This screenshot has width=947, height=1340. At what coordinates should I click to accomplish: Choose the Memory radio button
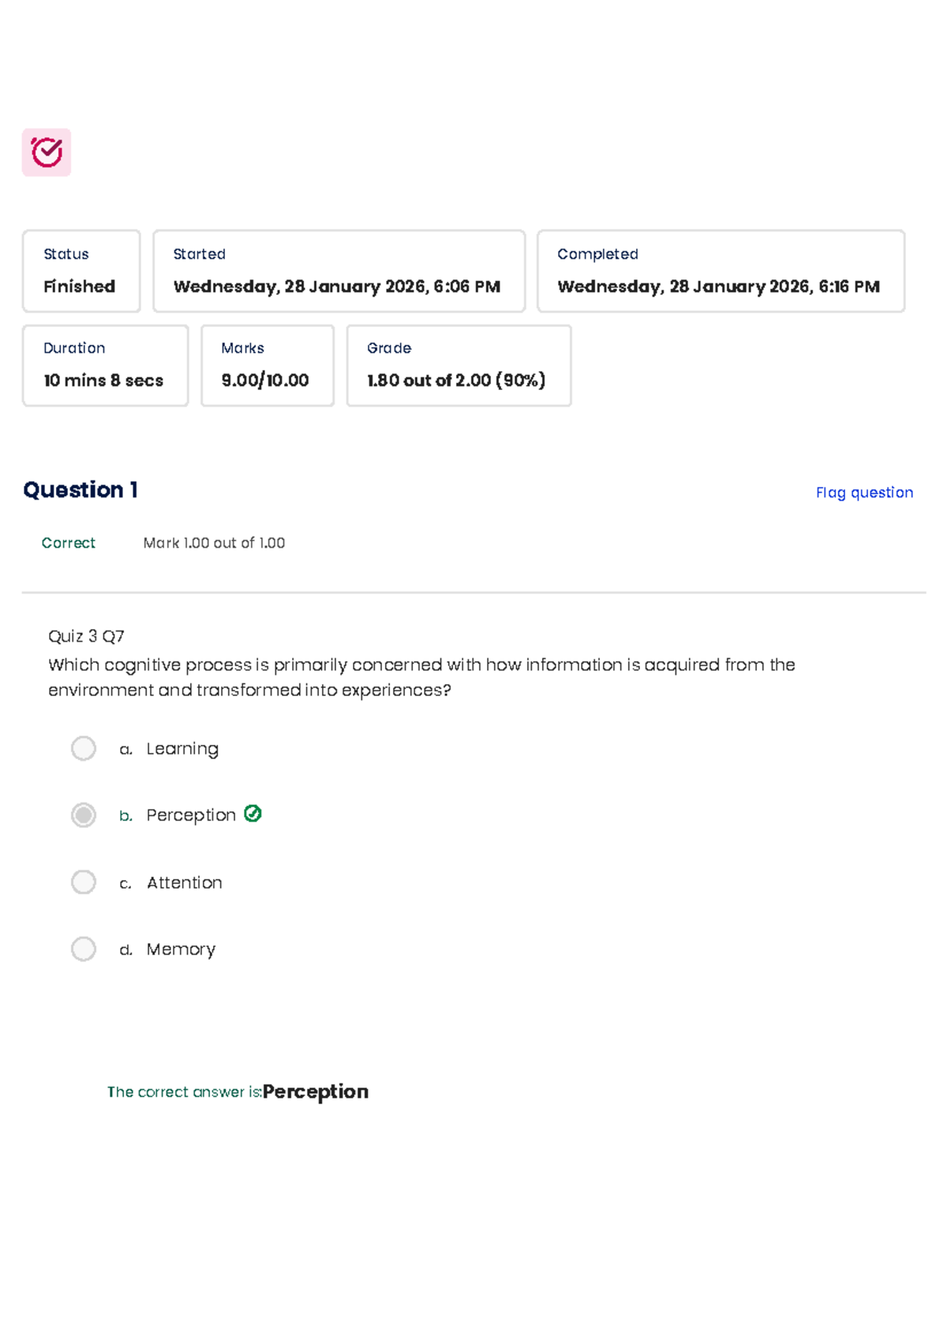point(84,949)
